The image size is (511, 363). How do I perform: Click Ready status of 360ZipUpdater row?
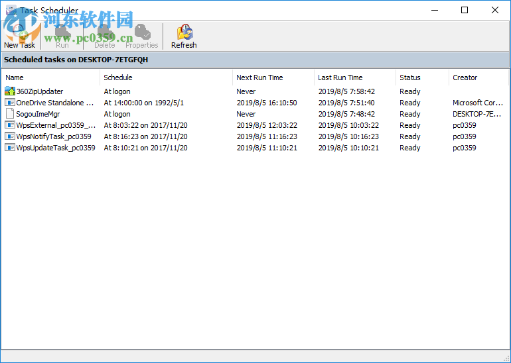(x=410, y=91)
